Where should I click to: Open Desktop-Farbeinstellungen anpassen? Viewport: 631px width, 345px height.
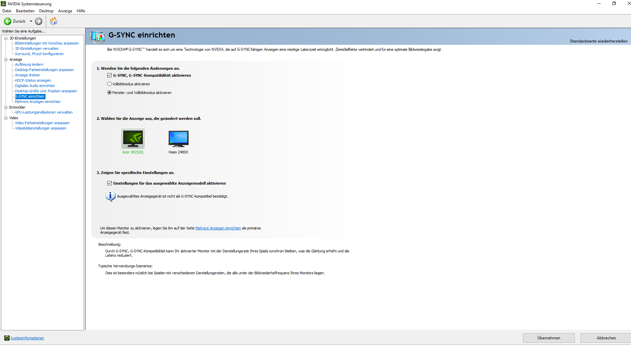point(45,70)
